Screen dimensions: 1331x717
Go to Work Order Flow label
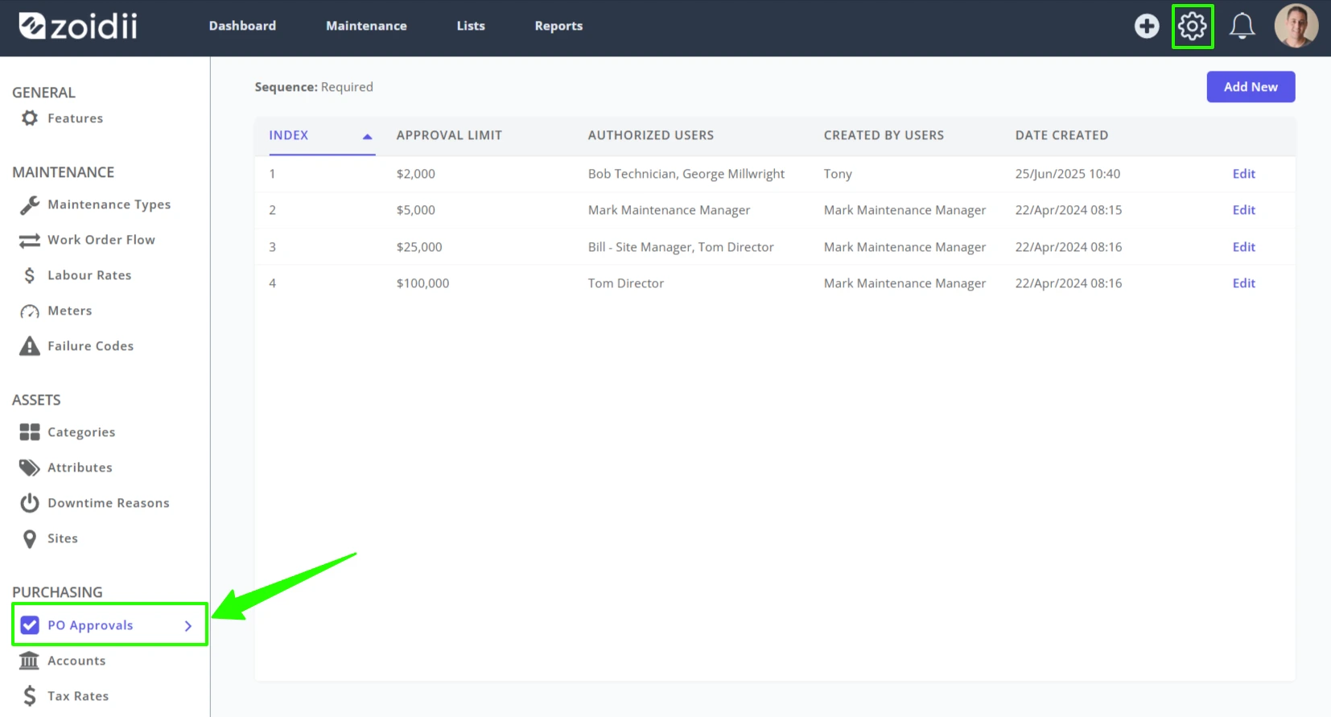(x=101, y=240)
